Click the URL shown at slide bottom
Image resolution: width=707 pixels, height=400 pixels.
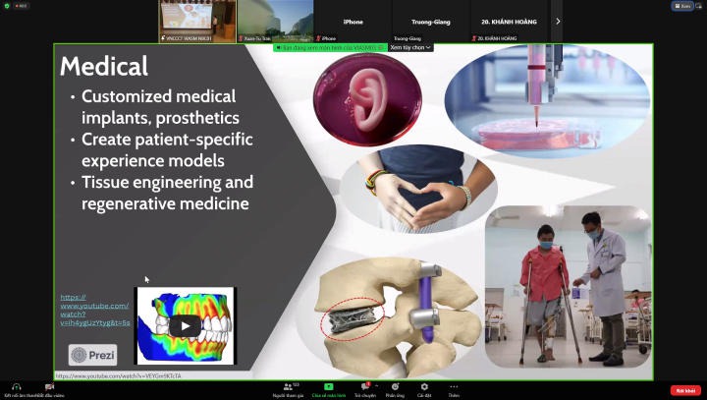tap(118, 375)
